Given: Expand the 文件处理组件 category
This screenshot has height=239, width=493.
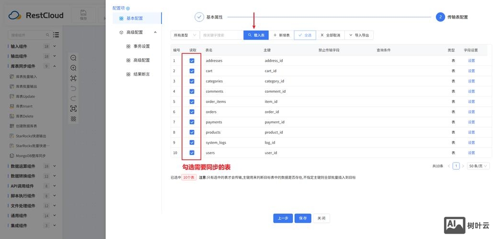Looking at the screenshot, I should click(55, 206).
